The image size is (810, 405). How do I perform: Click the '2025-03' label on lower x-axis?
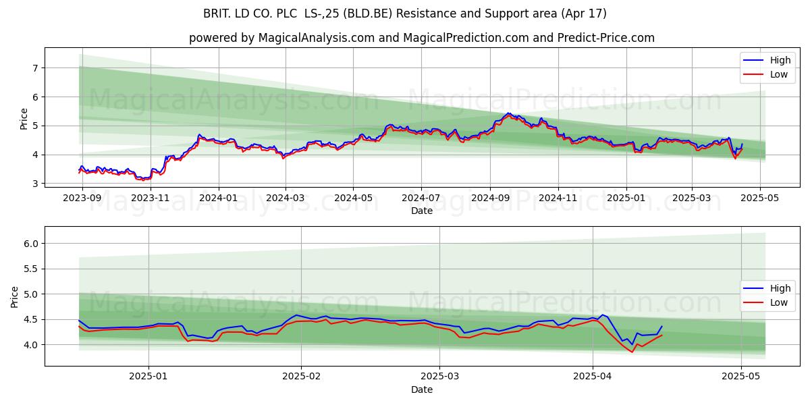click(x=439, y=377)
